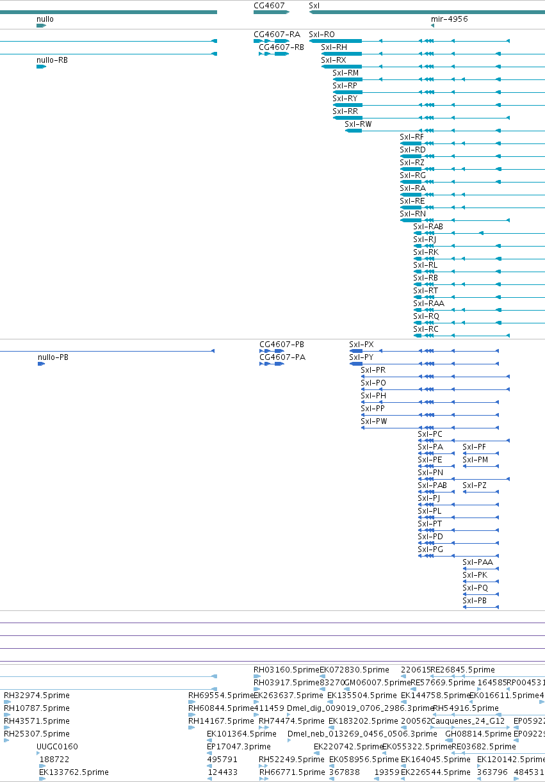
Task: Click the EP17047.3prime EST label
Action: [x=239, y=747]
